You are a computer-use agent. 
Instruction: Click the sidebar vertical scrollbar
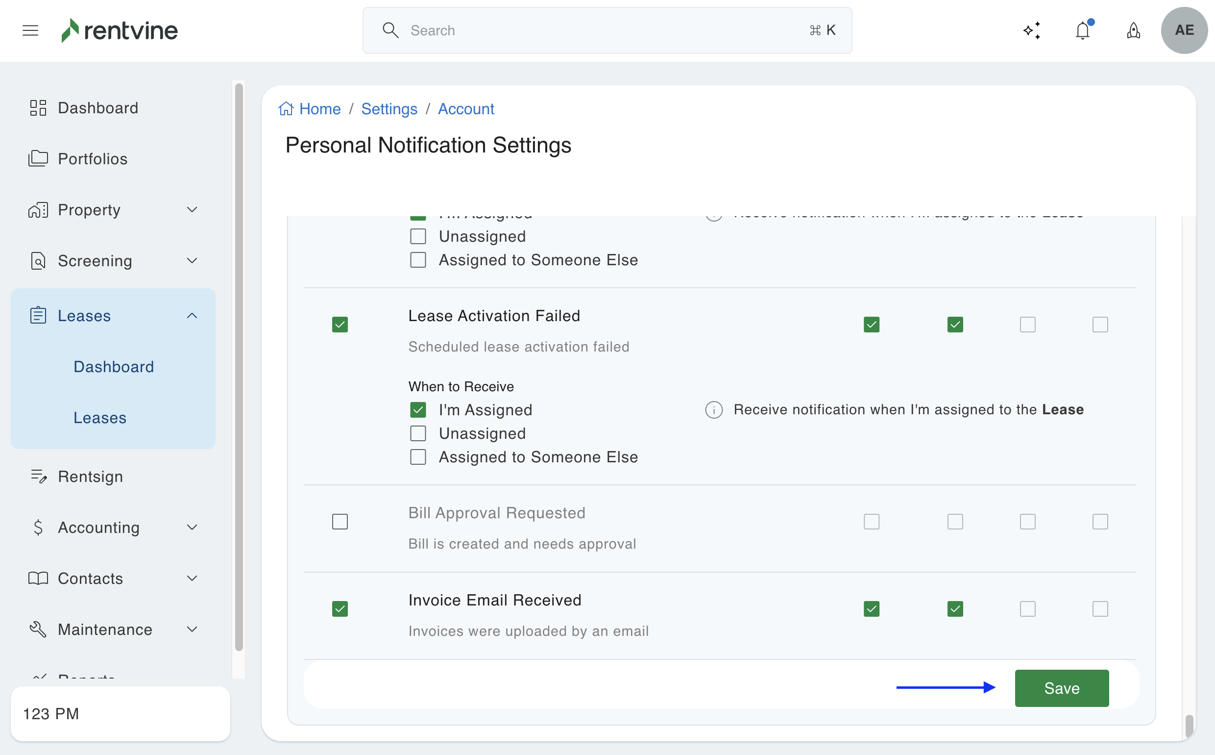click(239, 367)
